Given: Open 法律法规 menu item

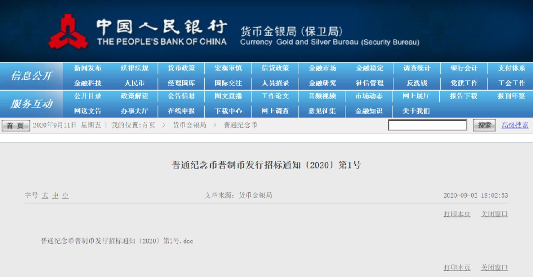Looking at the screenshot, I should click(x=135, y=68).
